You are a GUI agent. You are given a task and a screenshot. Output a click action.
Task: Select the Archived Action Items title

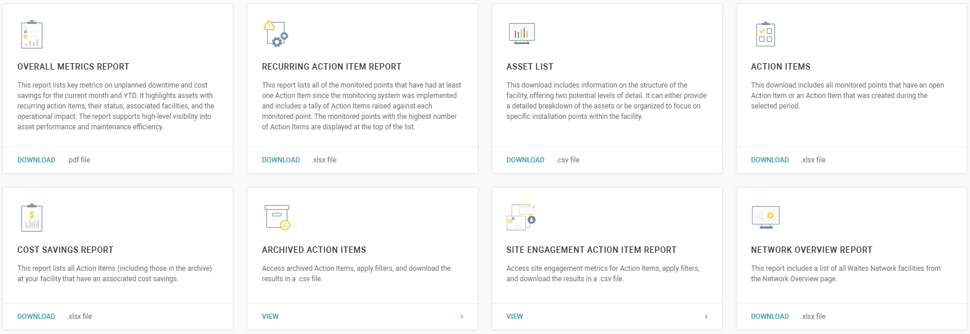point(314,250)
